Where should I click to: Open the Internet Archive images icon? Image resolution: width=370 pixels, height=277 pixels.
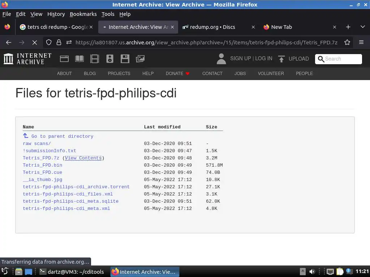(140, 59)
